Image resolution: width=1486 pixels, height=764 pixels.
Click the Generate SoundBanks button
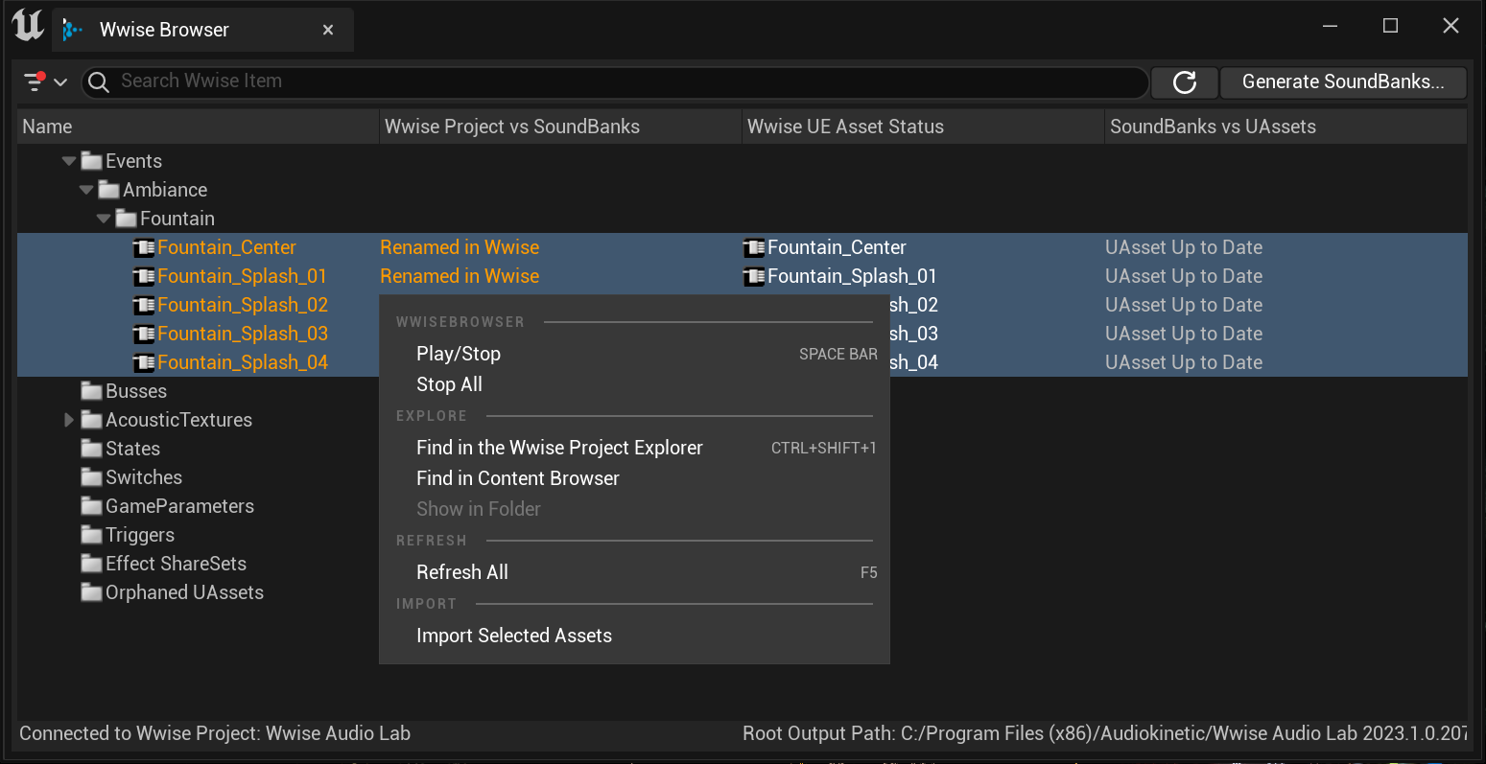pyautogui.click(x=1342, y=81)
